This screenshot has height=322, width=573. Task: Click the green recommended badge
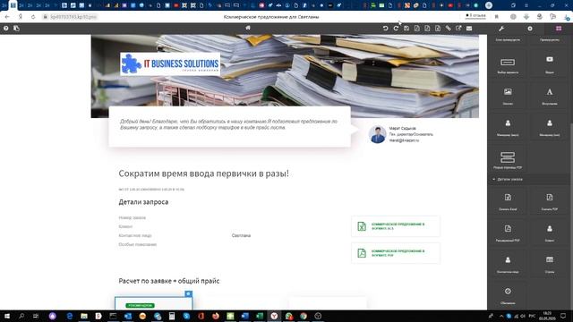coord(140,305)
